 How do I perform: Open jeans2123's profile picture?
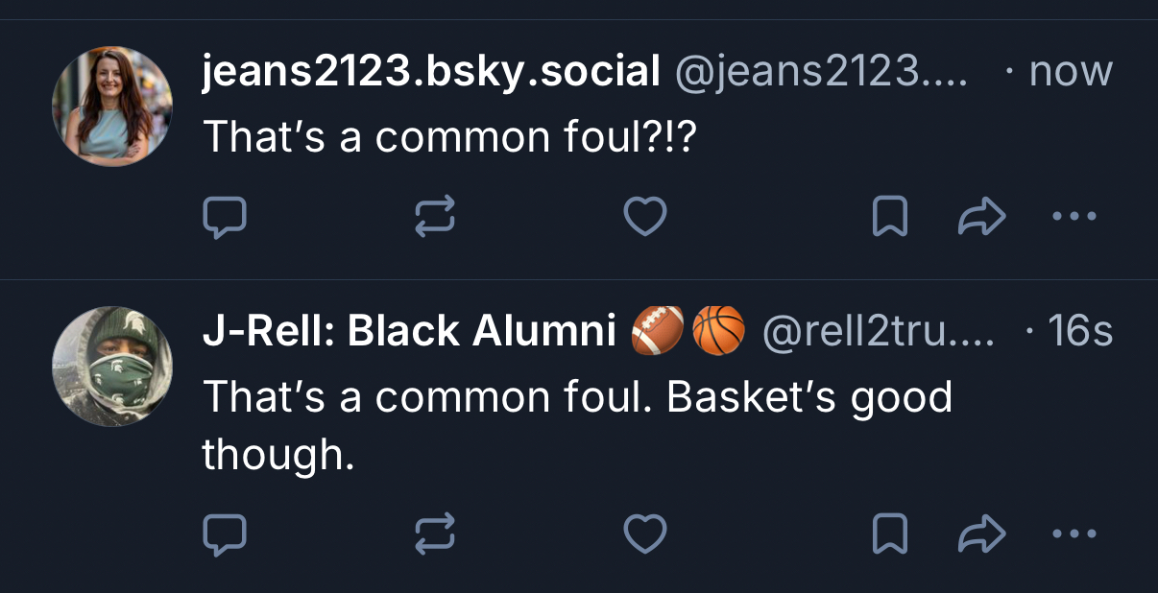coord(112,107)
